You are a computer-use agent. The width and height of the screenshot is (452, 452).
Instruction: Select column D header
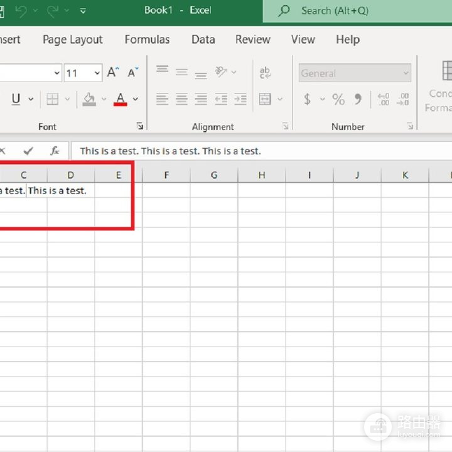[70, 175]
